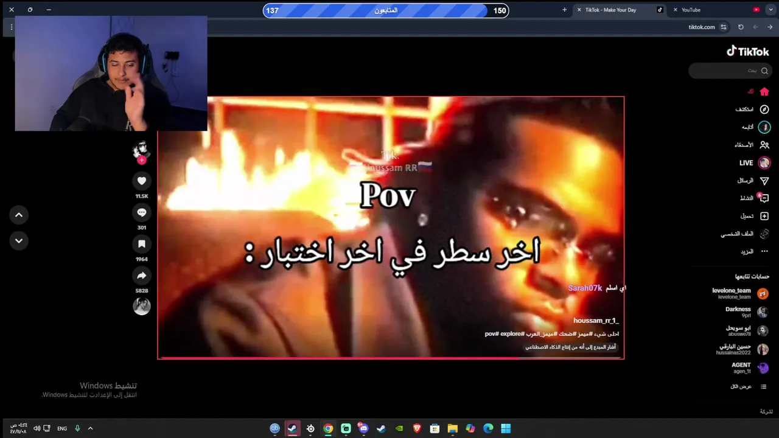
Task: Switch the ENG input language
Action: [62, 428]
